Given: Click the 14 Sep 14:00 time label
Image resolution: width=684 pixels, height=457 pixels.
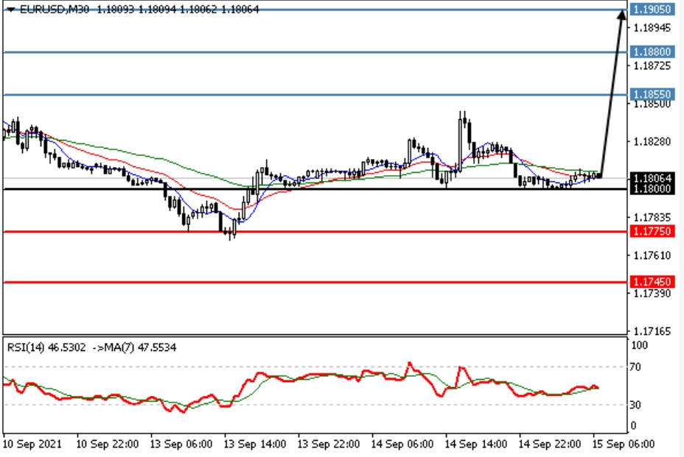Looking at the screenshot, I should [476, 444].
